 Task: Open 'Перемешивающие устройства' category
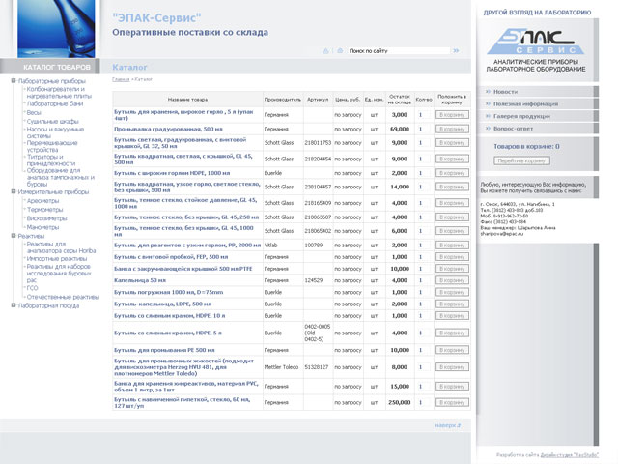[x=52, y=146]
